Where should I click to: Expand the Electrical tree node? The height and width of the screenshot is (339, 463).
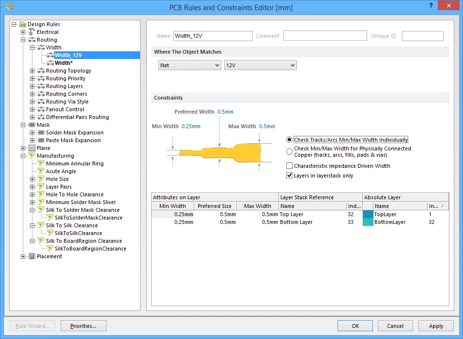click(x=23, y=32)
